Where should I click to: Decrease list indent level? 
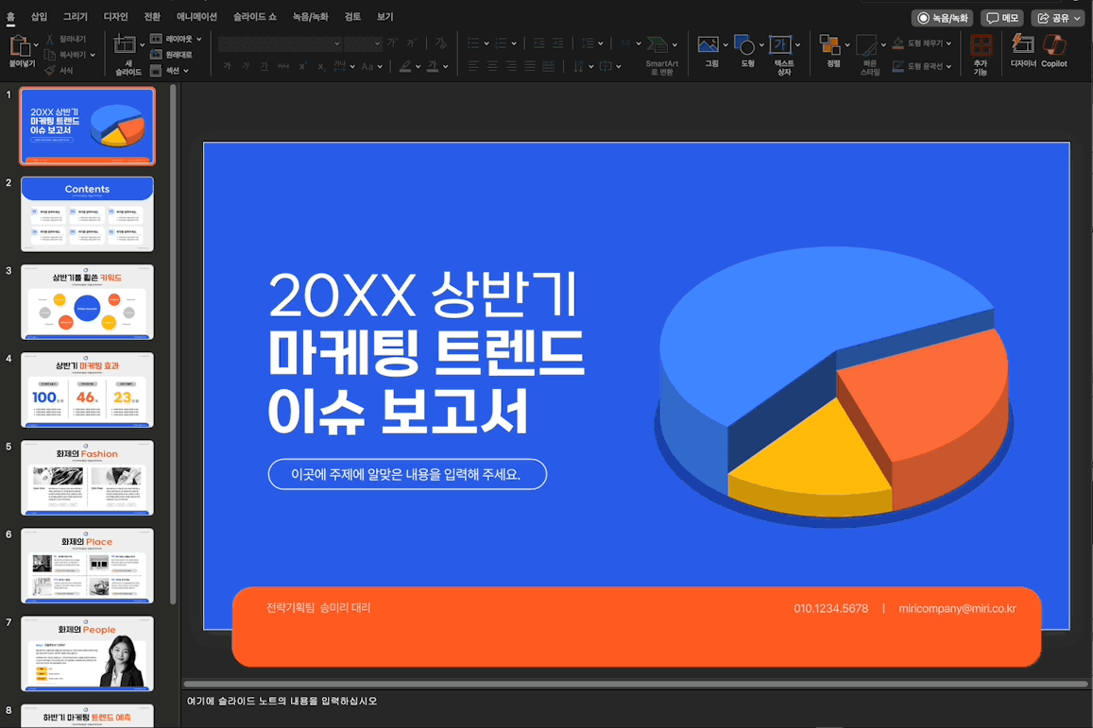tap(538, 43)
